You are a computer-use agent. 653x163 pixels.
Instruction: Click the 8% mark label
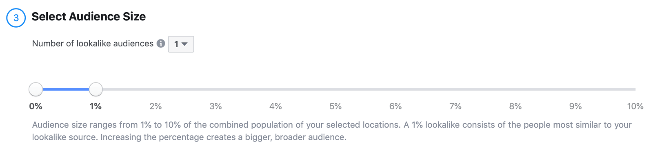515,106
